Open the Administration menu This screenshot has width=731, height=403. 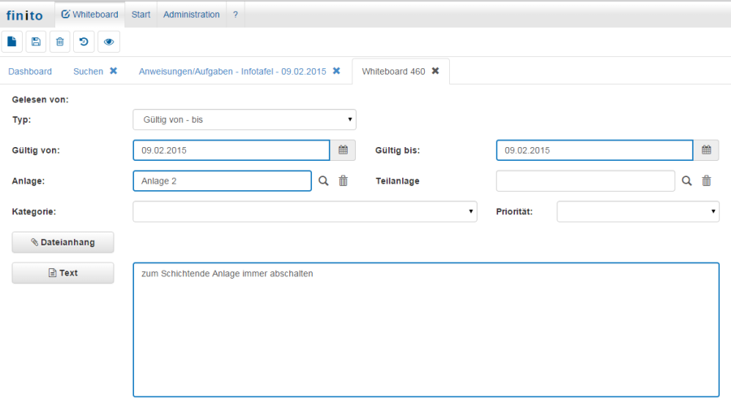[x=191, y=15]
